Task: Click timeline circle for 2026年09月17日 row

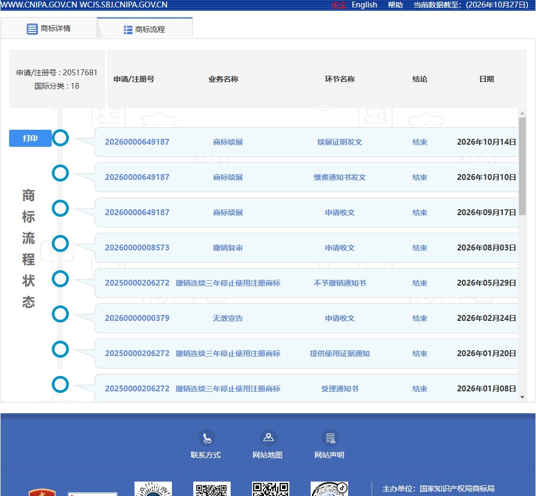Action: 60,209
